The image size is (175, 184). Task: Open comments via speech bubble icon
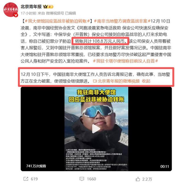pos(82,179)
